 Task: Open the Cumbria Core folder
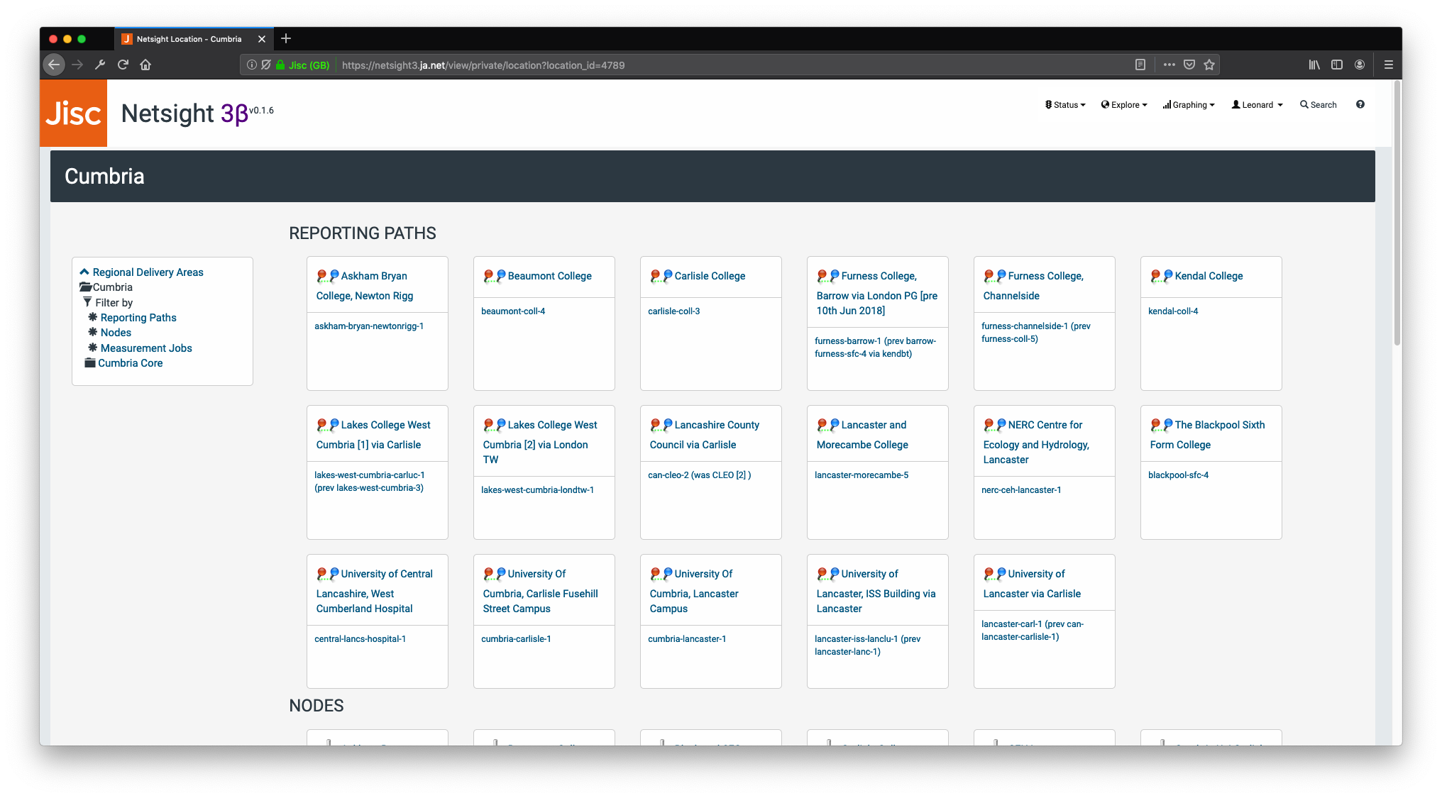point(131,363)
